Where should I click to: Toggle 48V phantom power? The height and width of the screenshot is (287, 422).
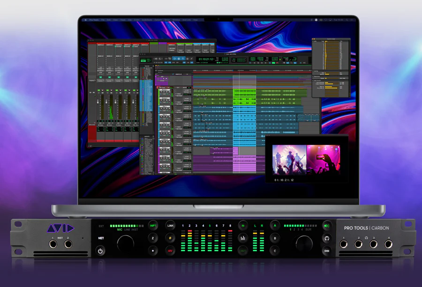pos(170,251)
